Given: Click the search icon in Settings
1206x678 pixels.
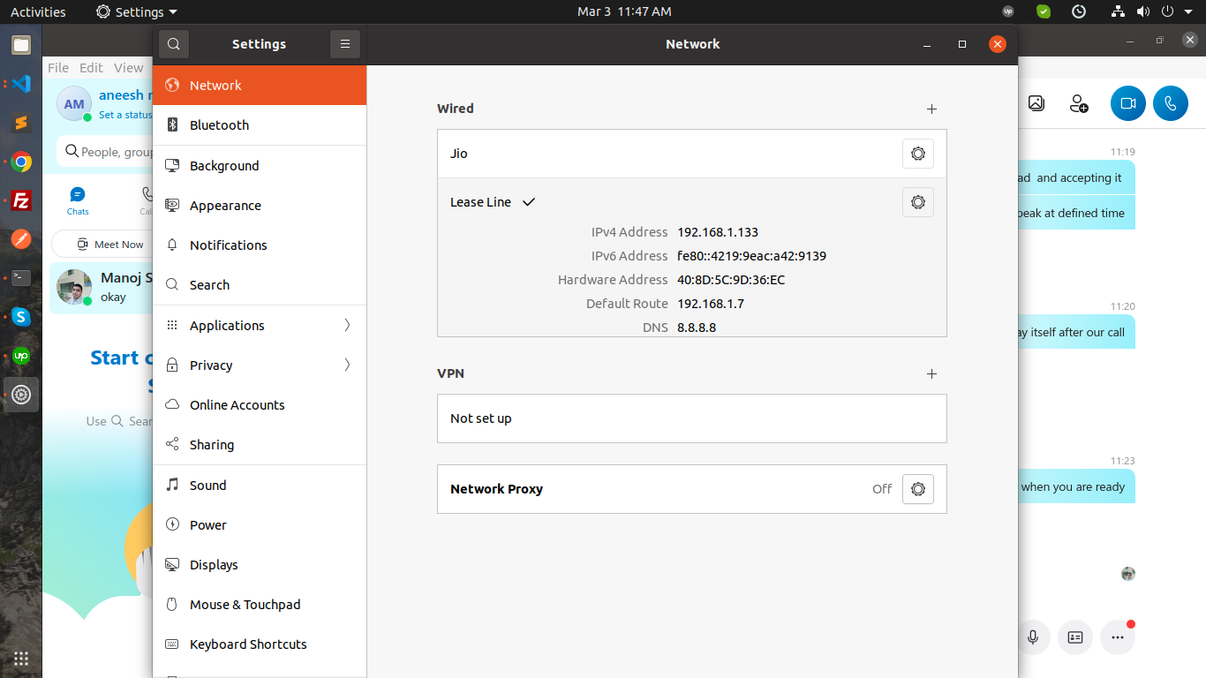Looking at the screenshot, I should point(174,44).
